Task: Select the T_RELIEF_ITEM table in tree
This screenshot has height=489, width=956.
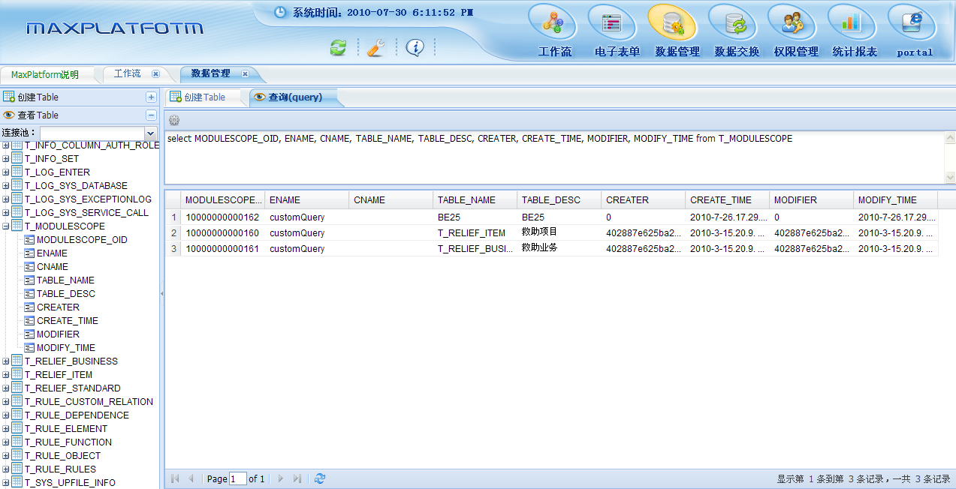Action: (x=59, y=375)
